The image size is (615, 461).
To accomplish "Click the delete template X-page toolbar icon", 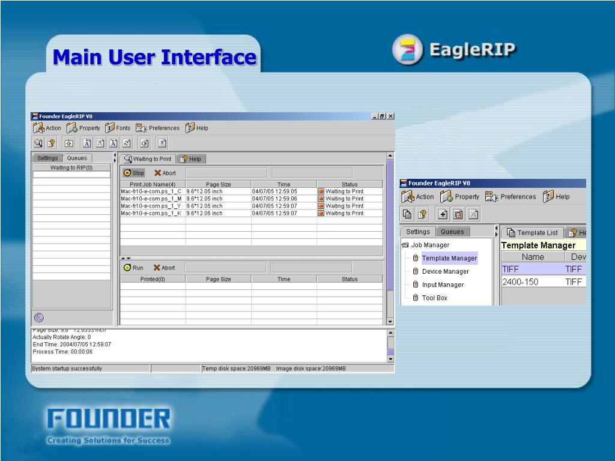I will pos(473,214).
